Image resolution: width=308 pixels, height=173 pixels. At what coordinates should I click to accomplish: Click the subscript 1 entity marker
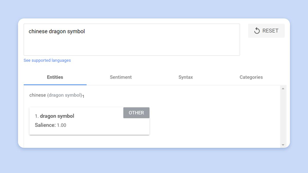[83, 97]
